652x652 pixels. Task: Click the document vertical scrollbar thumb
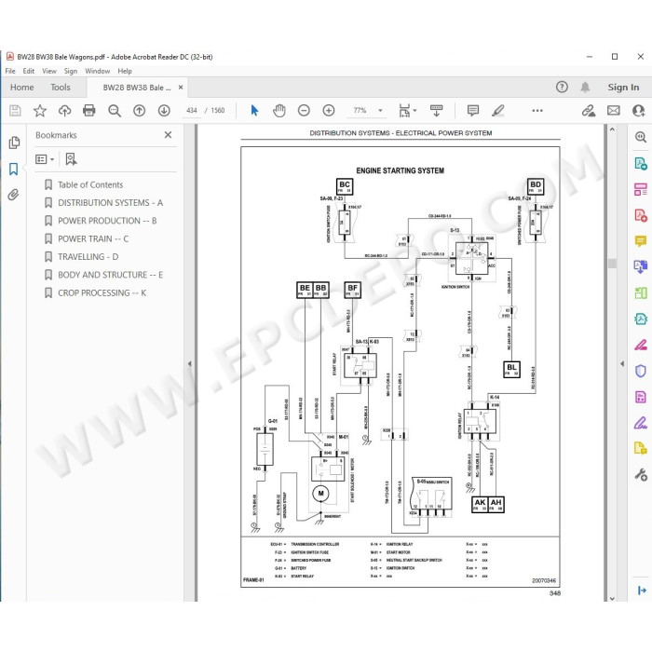click(612, 264)
